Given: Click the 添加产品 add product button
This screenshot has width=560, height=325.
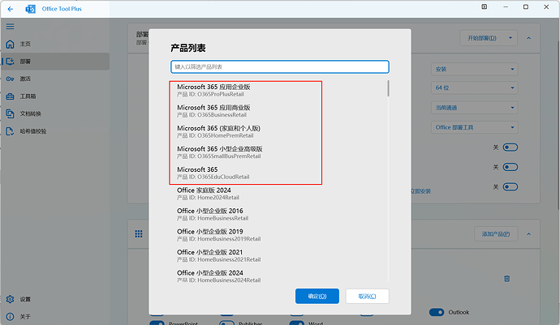Looking at the screenshot, I should pyautogui.click(x=496, y=234).
